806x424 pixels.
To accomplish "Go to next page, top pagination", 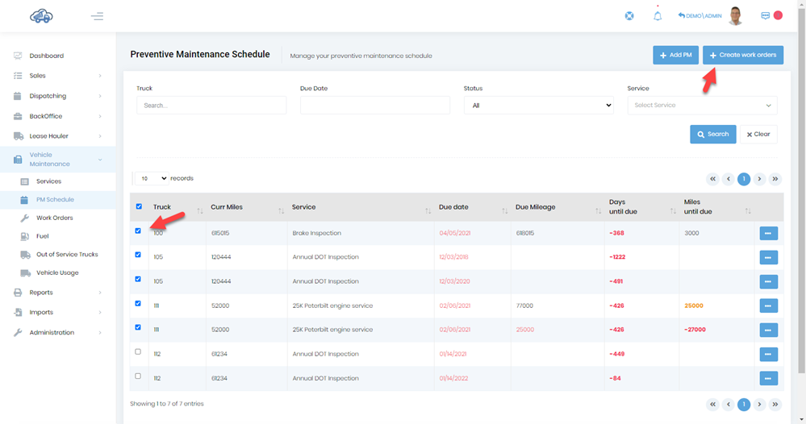I will (759, 179).
